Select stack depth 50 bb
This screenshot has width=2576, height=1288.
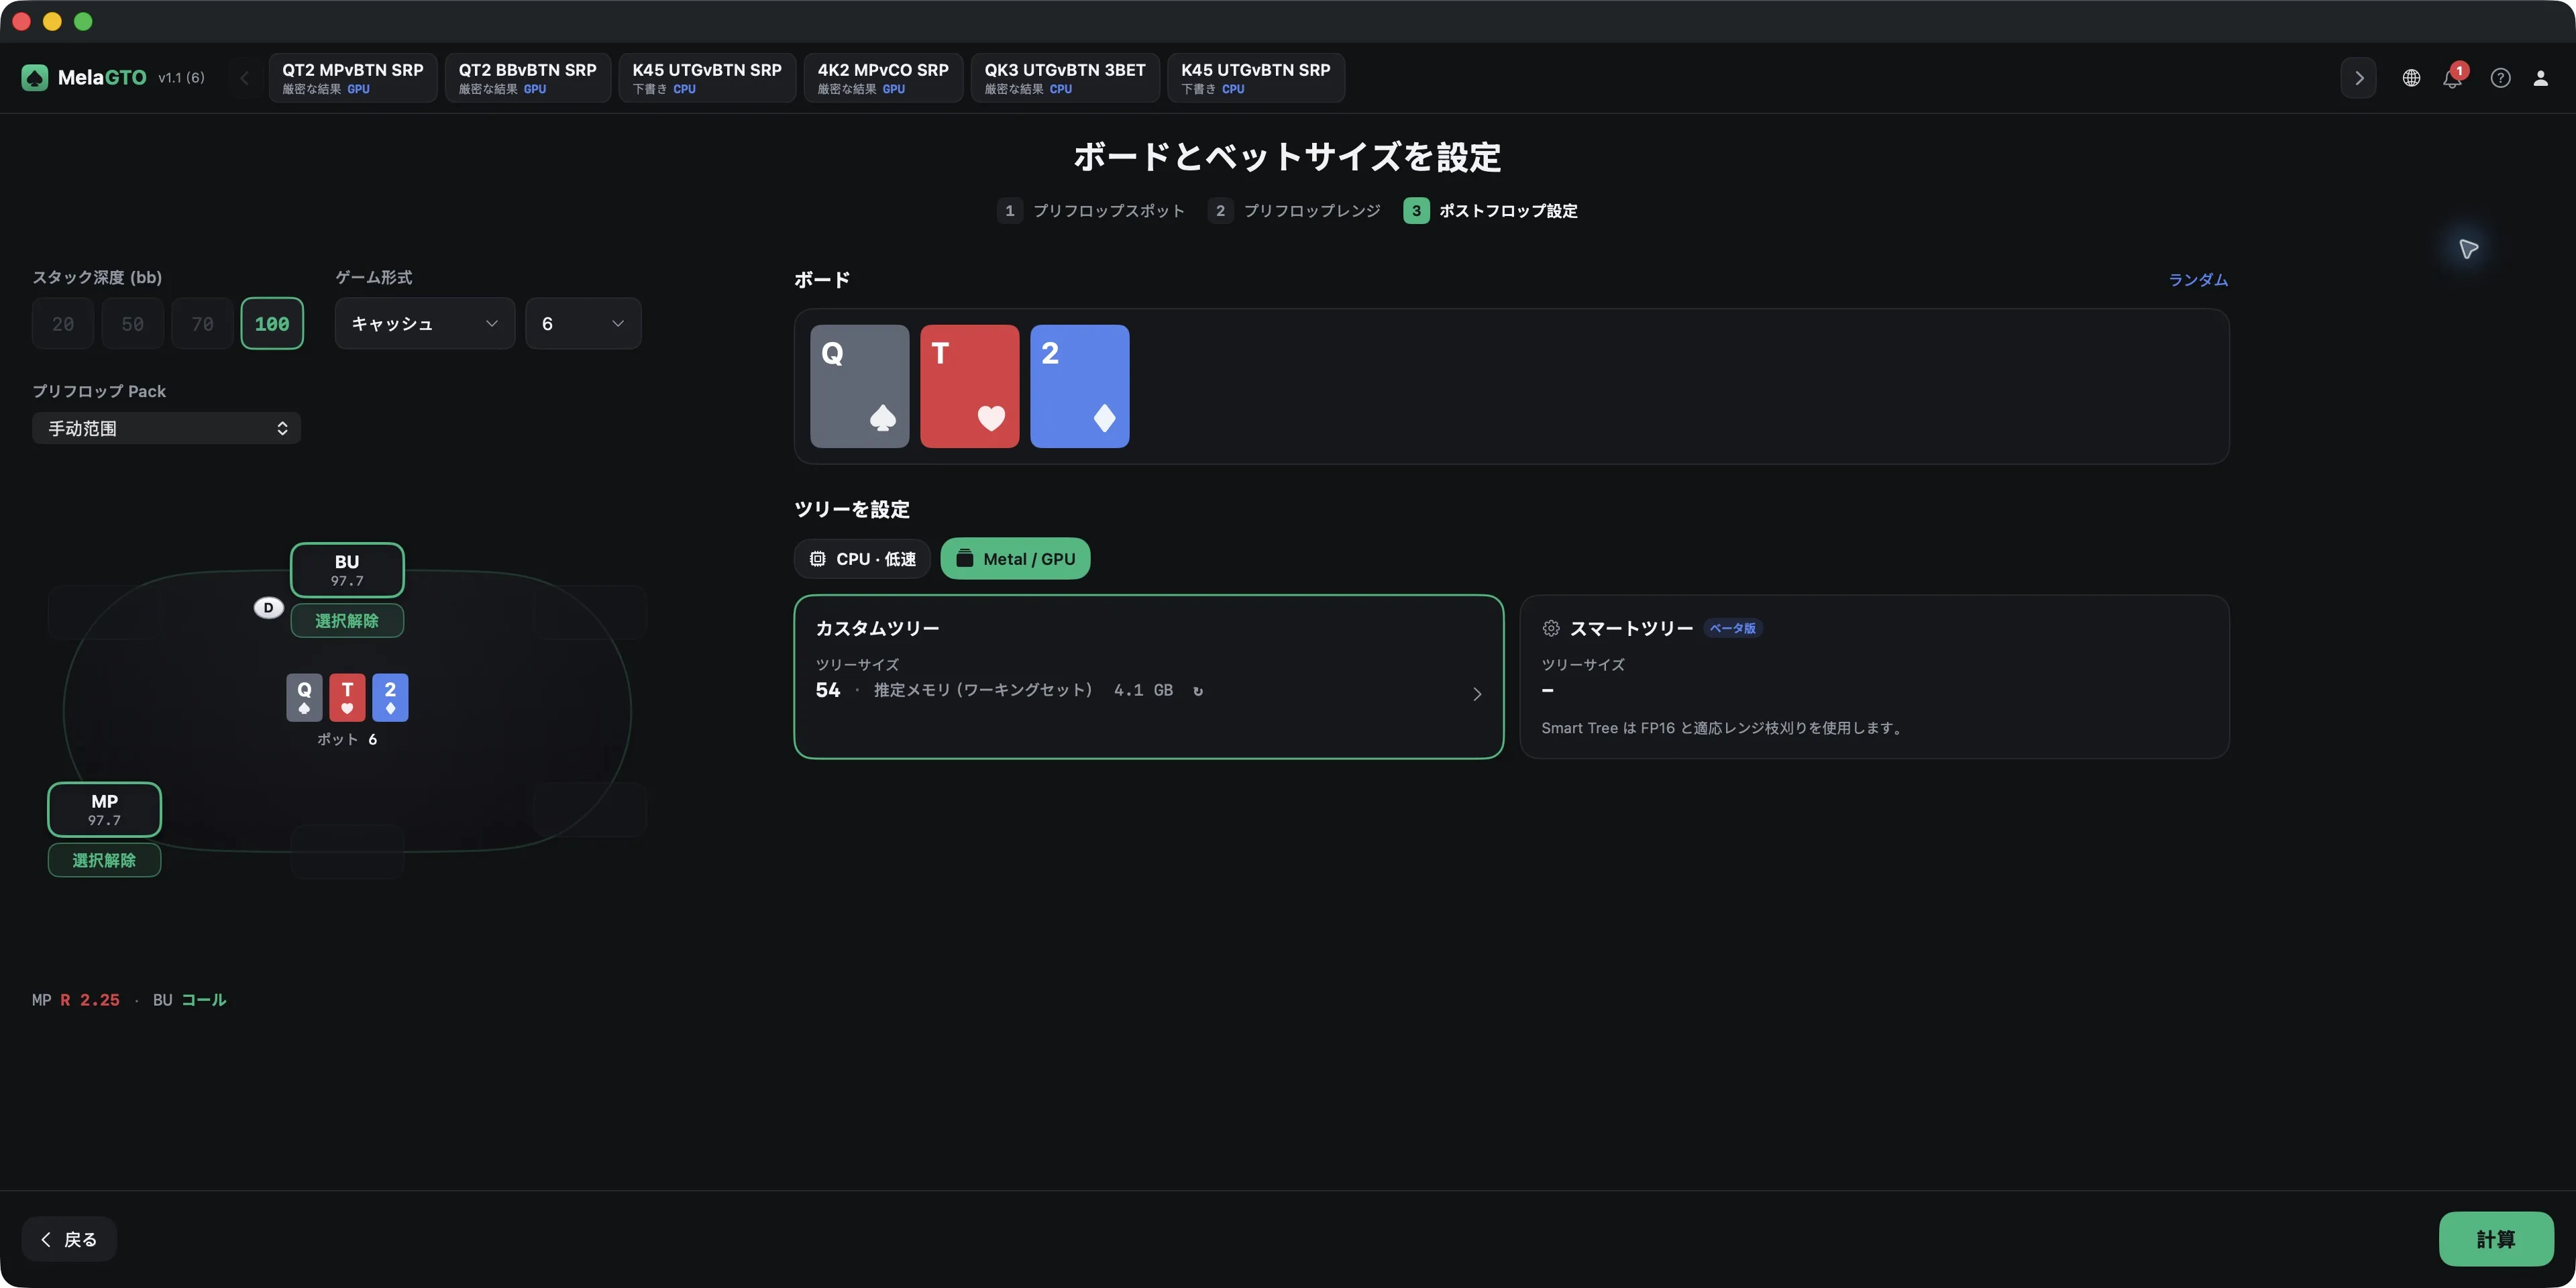coord(133,324)
